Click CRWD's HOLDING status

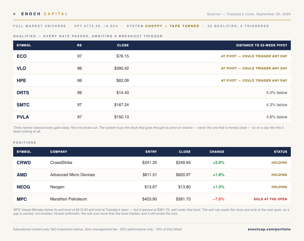tap(279, 163)
